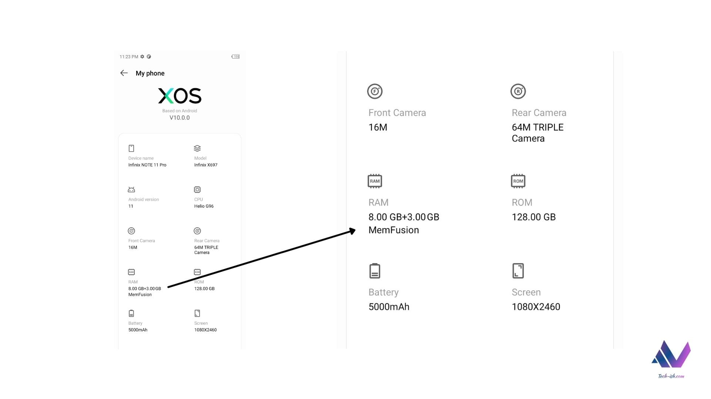The width and height of the screenshot is (711, 399).
Task: Click the enlarged RAM label
Action: [x=378, y=203]
